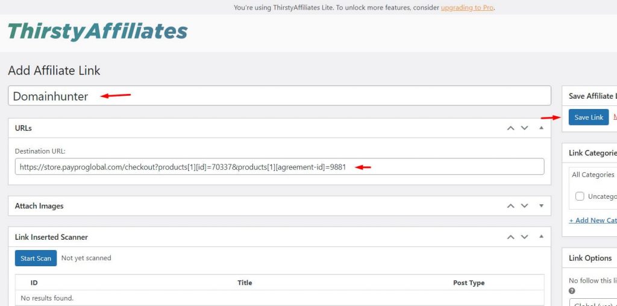Screen dimensions: 617x306
Task: Move Link Inserted Scanner panel up
Action: coord(511,237)
